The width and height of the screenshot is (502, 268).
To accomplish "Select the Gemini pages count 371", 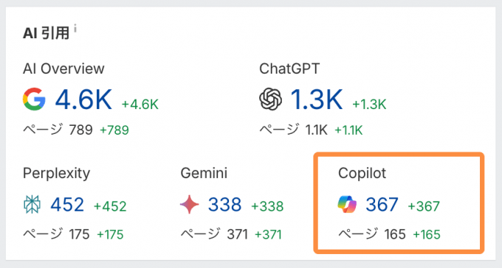I will pyautogui.click(x=237, y=234).
